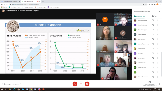The width and height of the screenshot is (162, 91).
Task: Click the red hang up call button
Action: pyautogui.click(x=81, y=84)
